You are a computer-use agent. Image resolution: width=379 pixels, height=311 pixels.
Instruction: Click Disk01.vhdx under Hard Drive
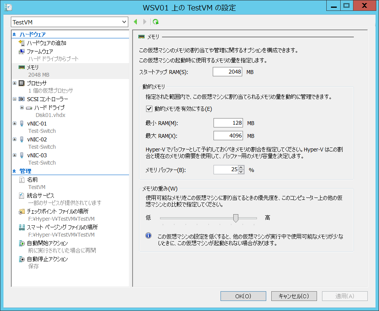(x=50, y=115)
